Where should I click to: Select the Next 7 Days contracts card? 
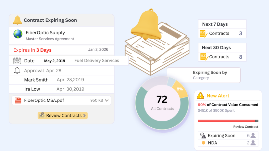222,29
